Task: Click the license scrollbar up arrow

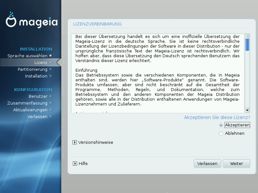Action: pos(247,36)
